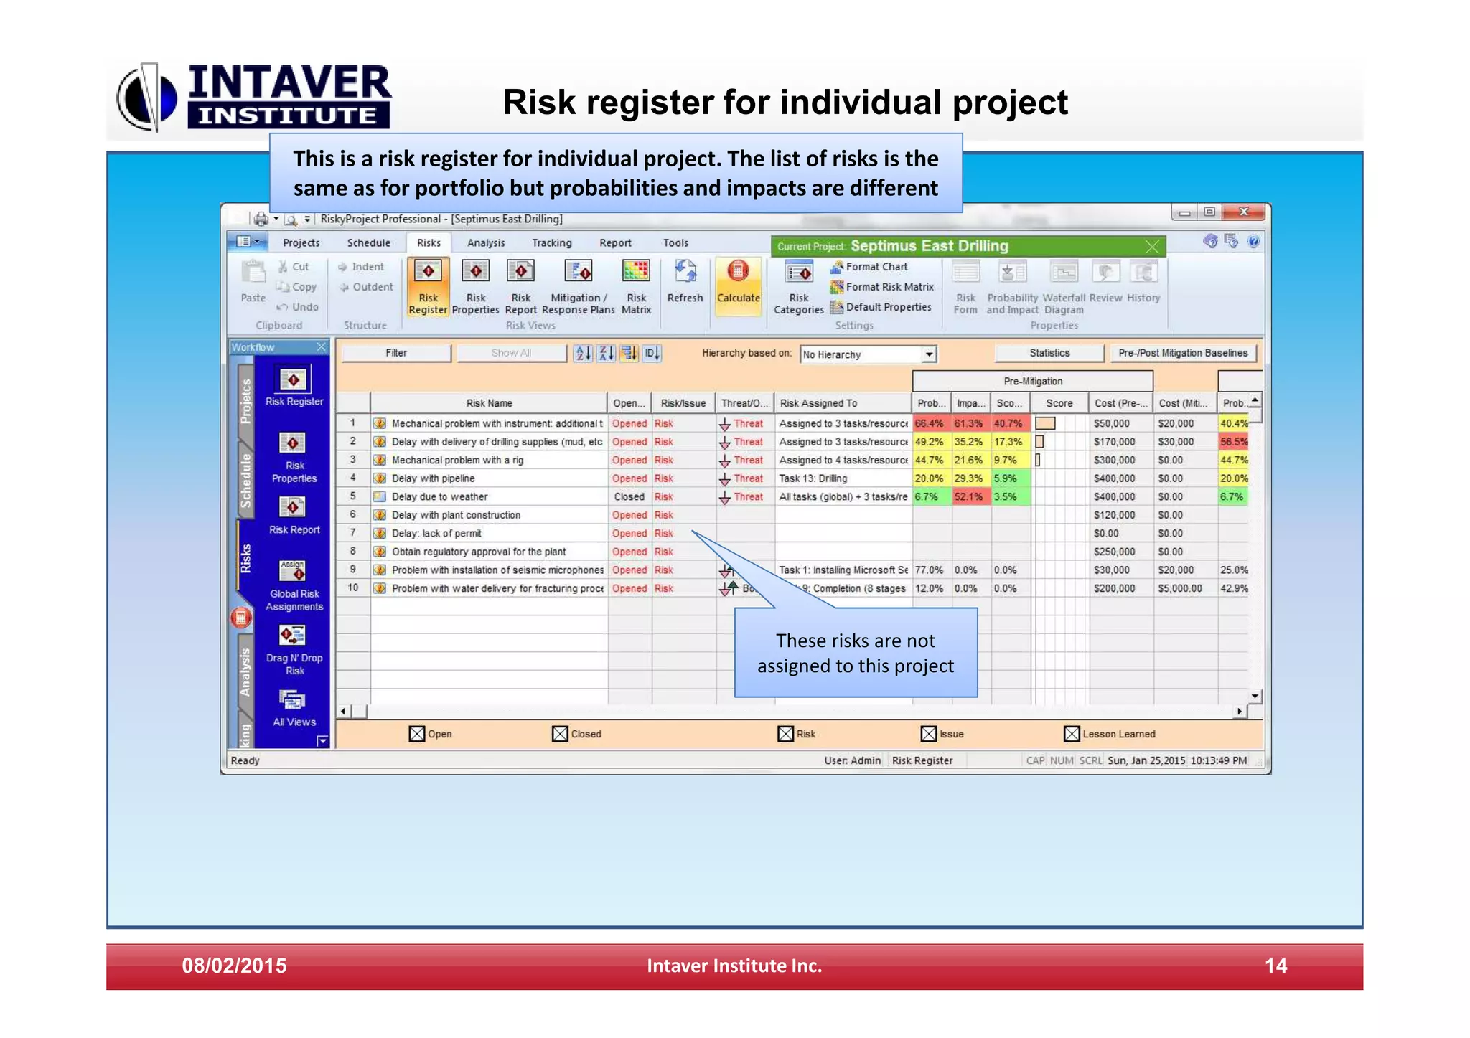Open the Projects ribbon tab
This screenshot has height=1038, width=1470.
tap(301, 243)
